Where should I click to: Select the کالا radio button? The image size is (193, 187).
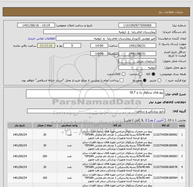[153, 74]
